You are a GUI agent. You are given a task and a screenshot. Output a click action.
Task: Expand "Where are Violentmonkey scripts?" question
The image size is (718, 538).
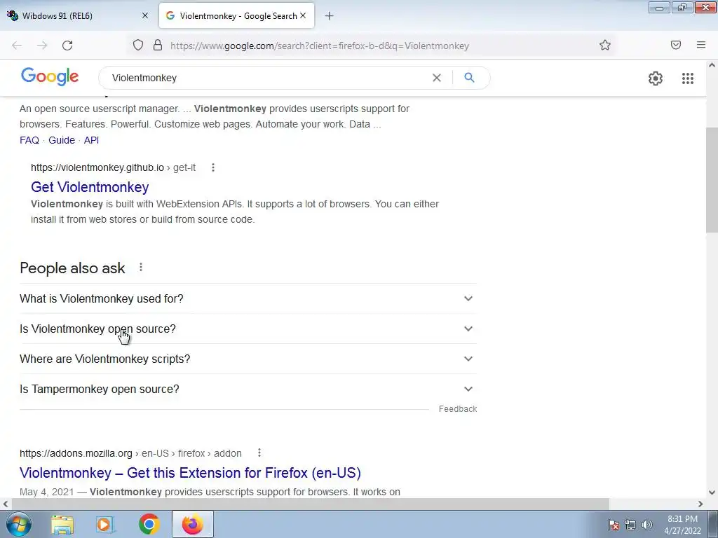(x=248, y=359)
